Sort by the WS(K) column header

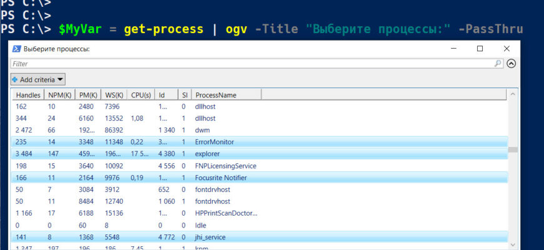(114, 95)
